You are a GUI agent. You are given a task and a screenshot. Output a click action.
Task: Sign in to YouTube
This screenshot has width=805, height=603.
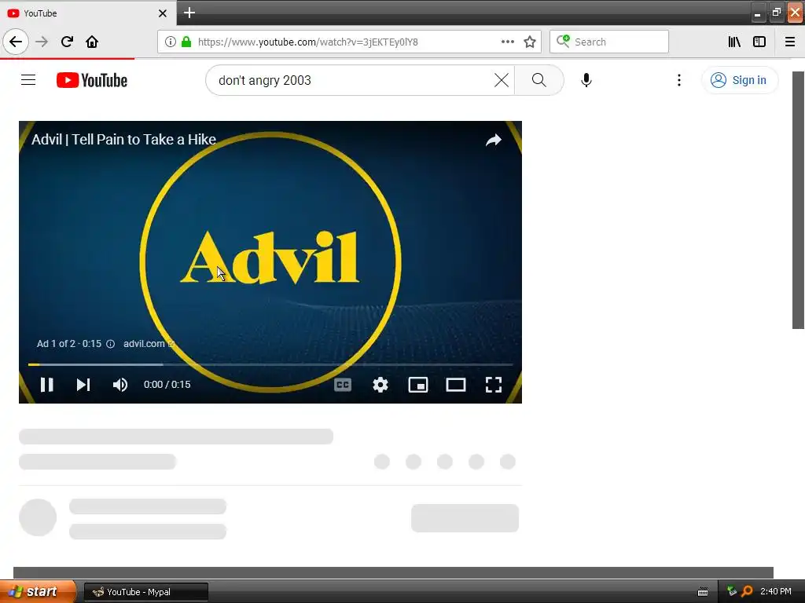click(740, 80)
